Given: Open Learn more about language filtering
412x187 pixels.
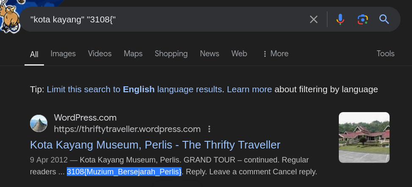Looking at the screenshot, I should pyautogui.click(x=250, y=89).
